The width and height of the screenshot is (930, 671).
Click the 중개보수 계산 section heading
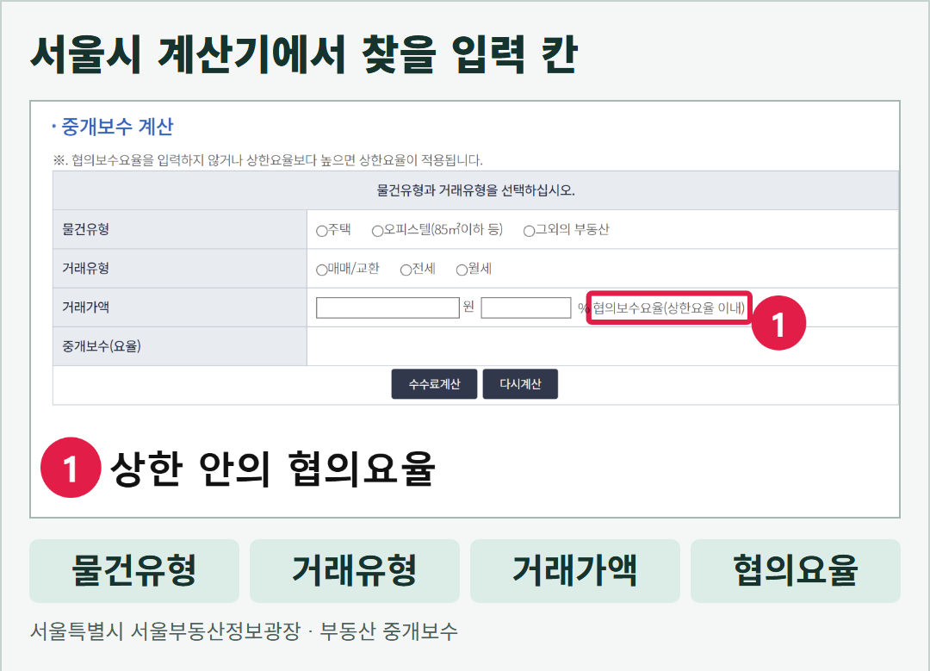tap(117, 127)
